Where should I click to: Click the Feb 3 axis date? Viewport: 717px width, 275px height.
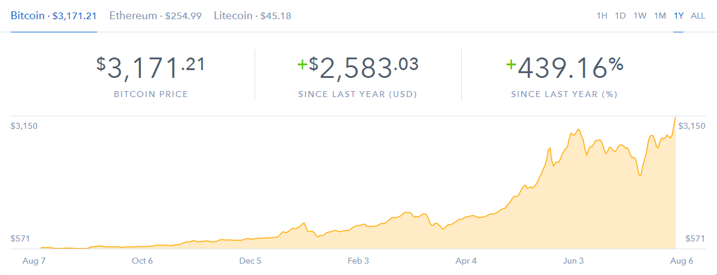point(358,261)
